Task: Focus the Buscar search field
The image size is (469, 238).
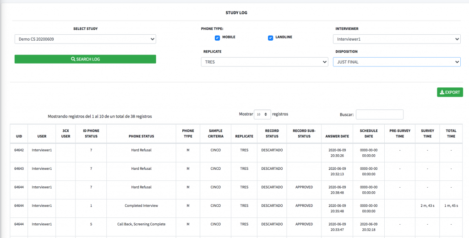Action: pos(380,114)
